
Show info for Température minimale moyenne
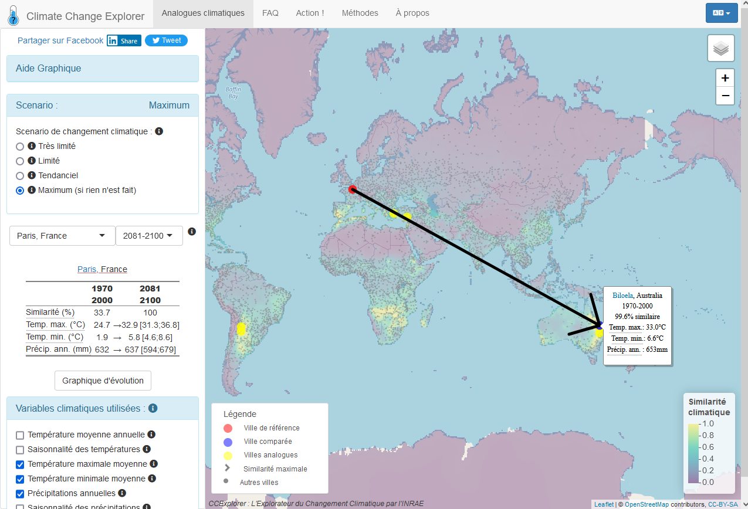151,479
